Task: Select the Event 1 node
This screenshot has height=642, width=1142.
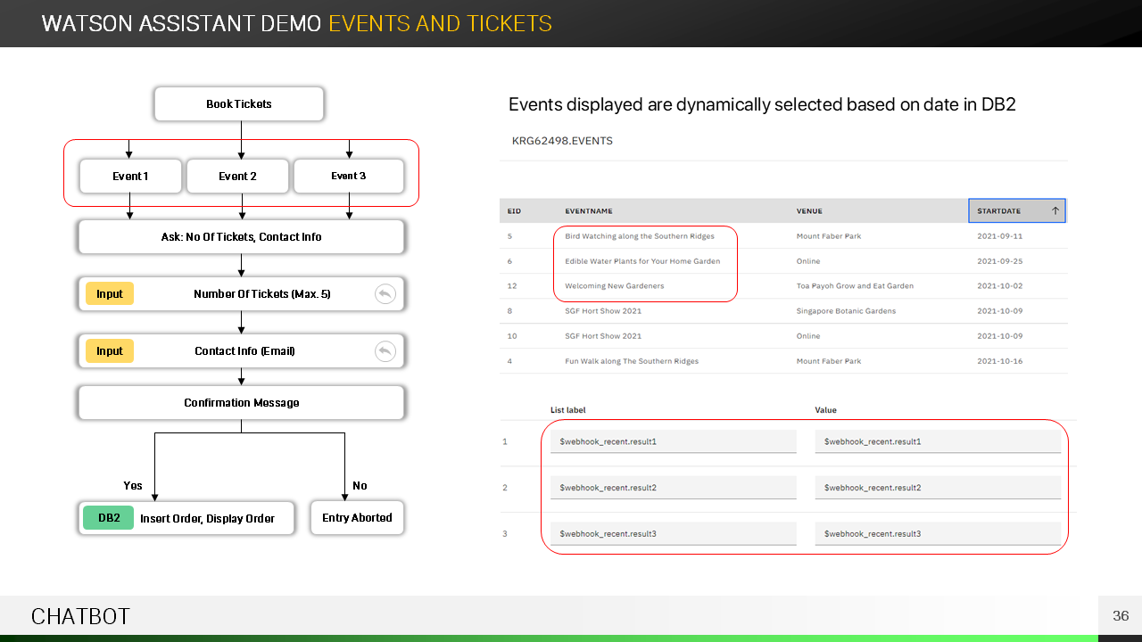Action: (x=130, y=177)
